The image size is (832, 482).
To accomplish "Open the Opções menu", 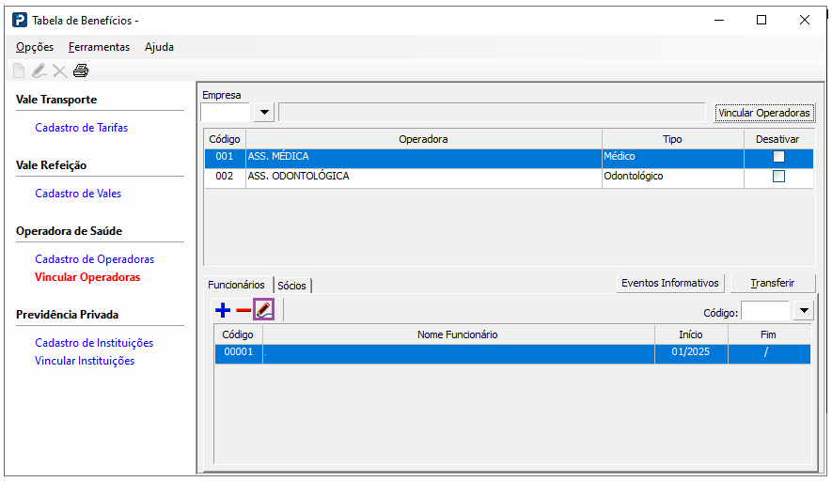I will pos(35,47).
